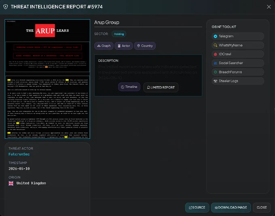The image size is (275, 216).
Task: Click the DOWNLOAD IMAGE button
Action: [x=231, y=208]
